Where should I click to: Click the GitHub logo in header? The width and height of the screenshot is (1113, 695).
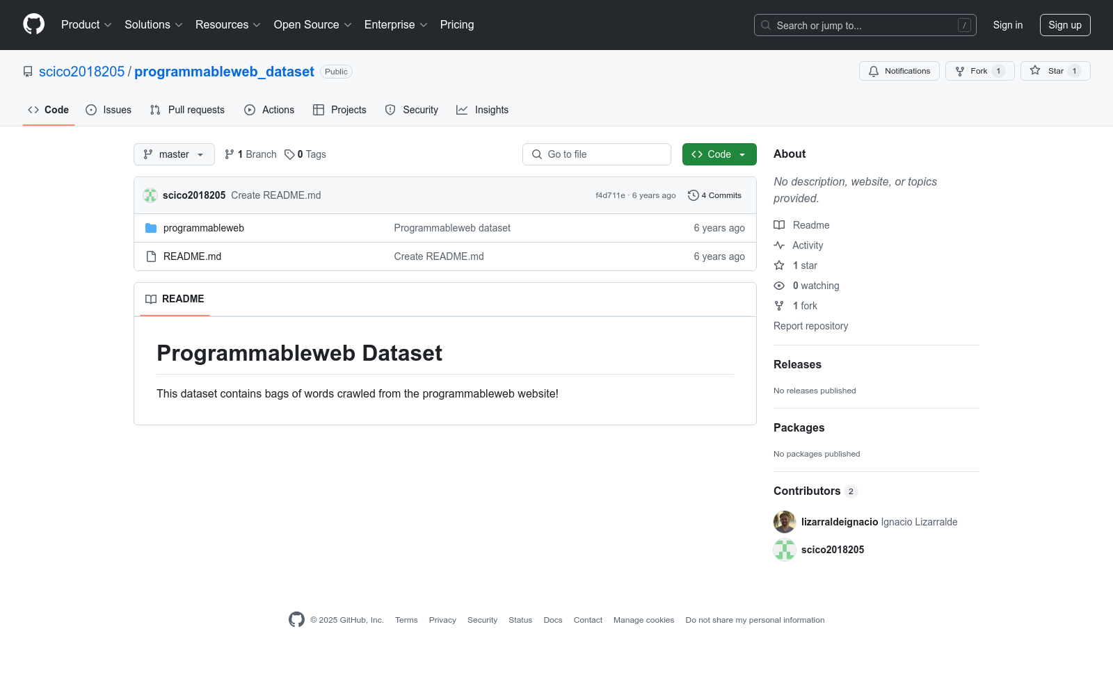tap(33, 24)
